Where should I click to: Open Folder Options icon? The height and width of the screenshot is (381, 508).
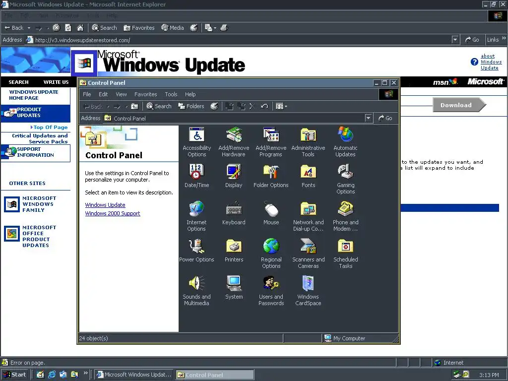click(x=271, y=176)
